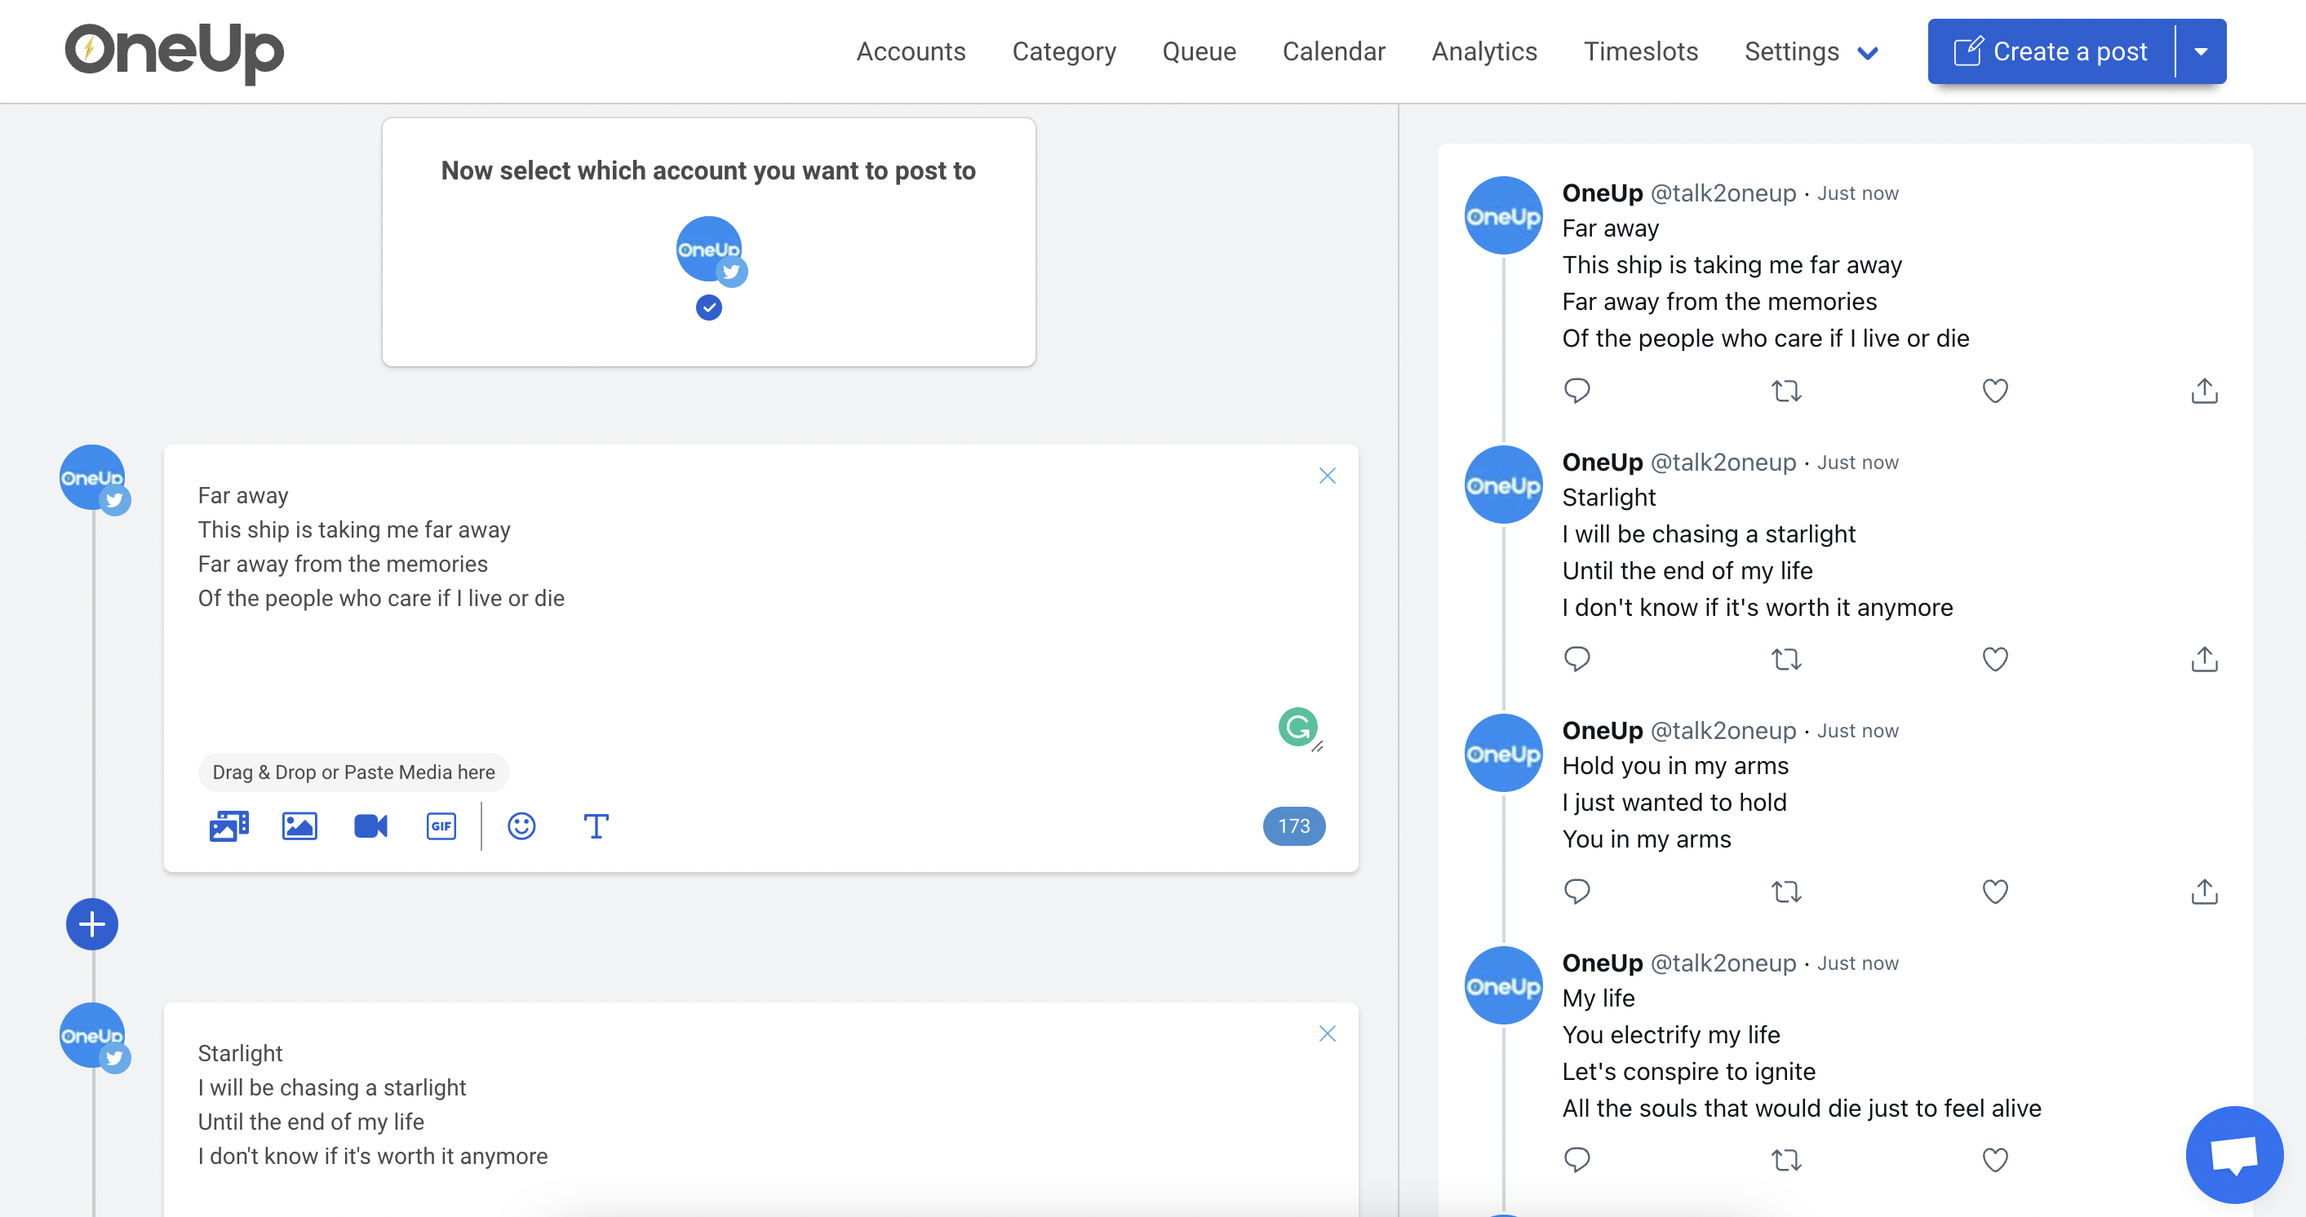This screenshot has width=2306, height=1217.
Task: Click the add new thread post button
Action: (91, 923)
